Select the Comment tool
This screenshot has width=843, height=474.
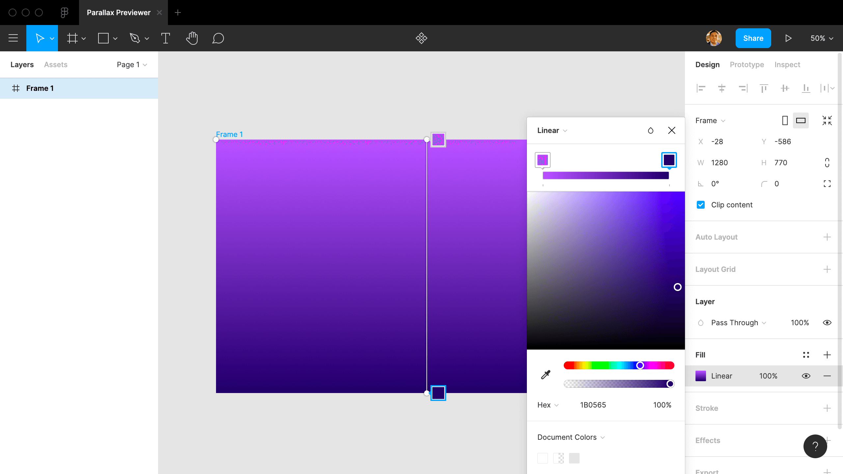(218, 38)
